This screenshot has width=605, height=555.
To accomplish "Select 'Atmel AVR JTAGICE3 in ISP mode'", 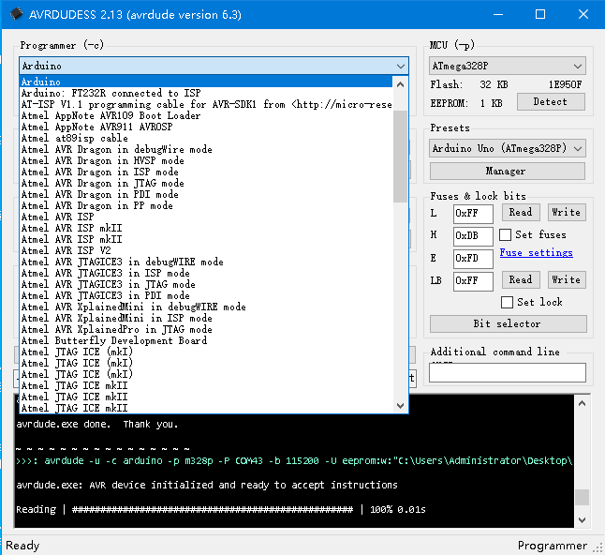I will [x=206, y=273].
